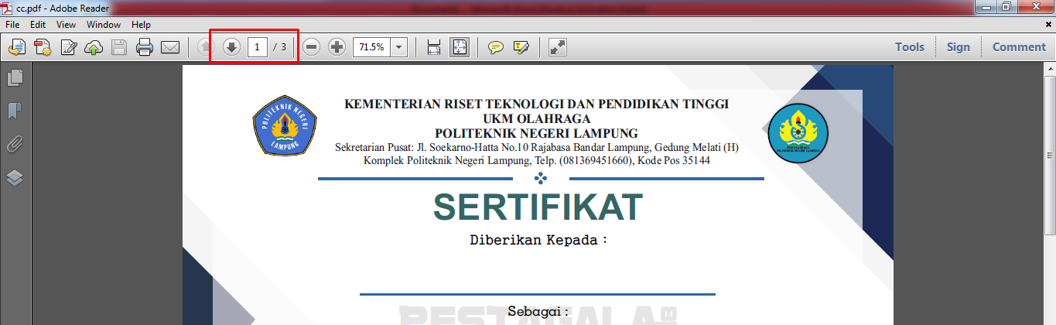Click the 'Diberikan Kepada :' text

(539, 241)
